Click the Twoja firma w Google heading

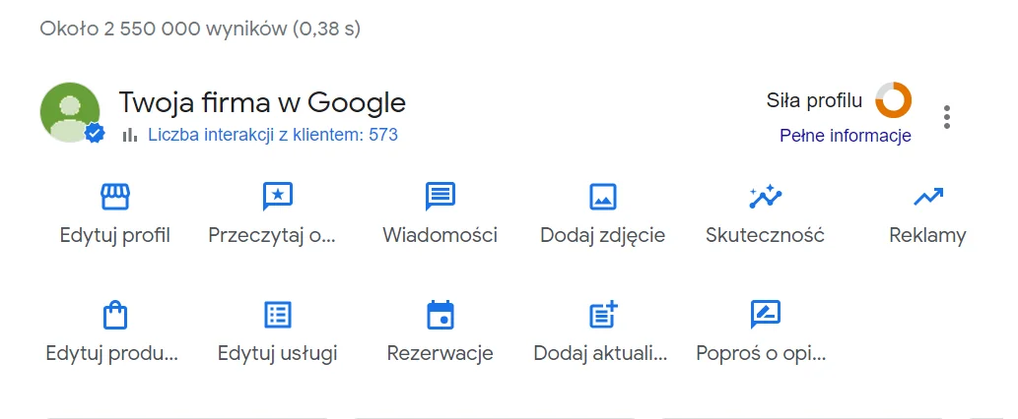point(262,102)
